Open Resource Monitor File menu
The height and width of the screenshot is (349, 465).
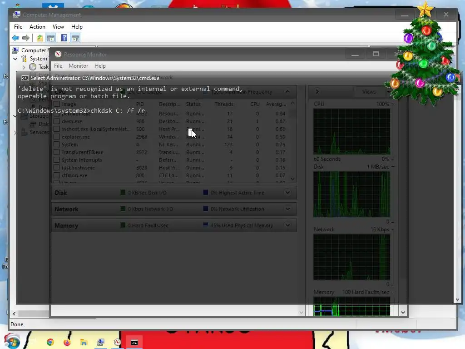coord(58,66)
